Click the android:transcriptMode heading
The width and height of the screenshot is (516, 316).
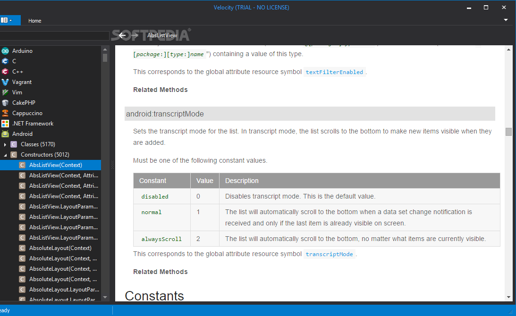pos(310,114)
